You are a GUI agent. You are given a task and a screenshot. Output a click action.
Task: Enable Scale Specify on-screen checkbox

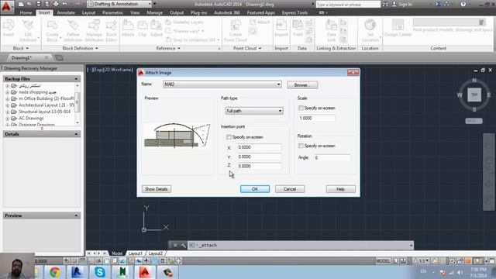coord(301,108)
